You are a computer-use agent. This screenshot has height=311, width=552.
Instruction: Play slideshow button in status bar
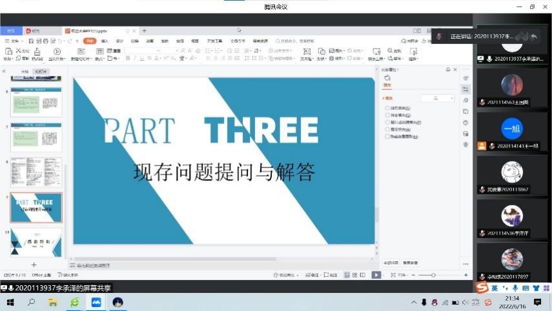[376, 275]
